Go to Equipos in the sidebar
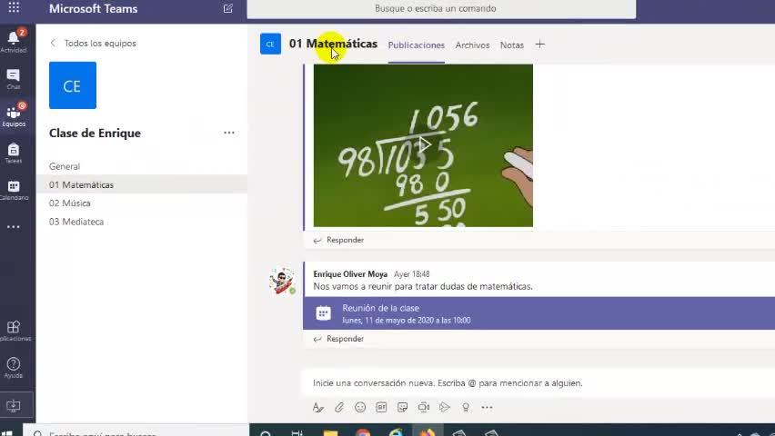The height and width of the screenshot is (436, 775). point(14,116)
